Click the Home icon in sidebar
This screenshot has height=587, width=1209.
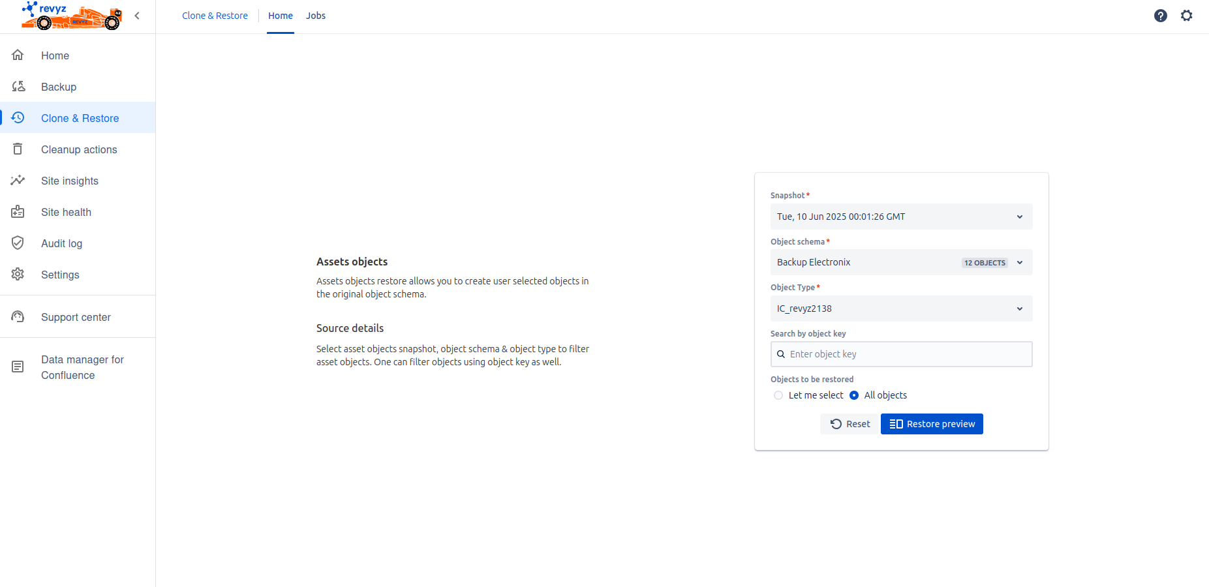click(18, 55)
